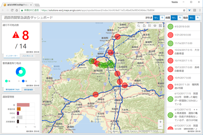Click the purple 市町村 bar
Viewport: 203px width, 135px height.
point(18,113)
